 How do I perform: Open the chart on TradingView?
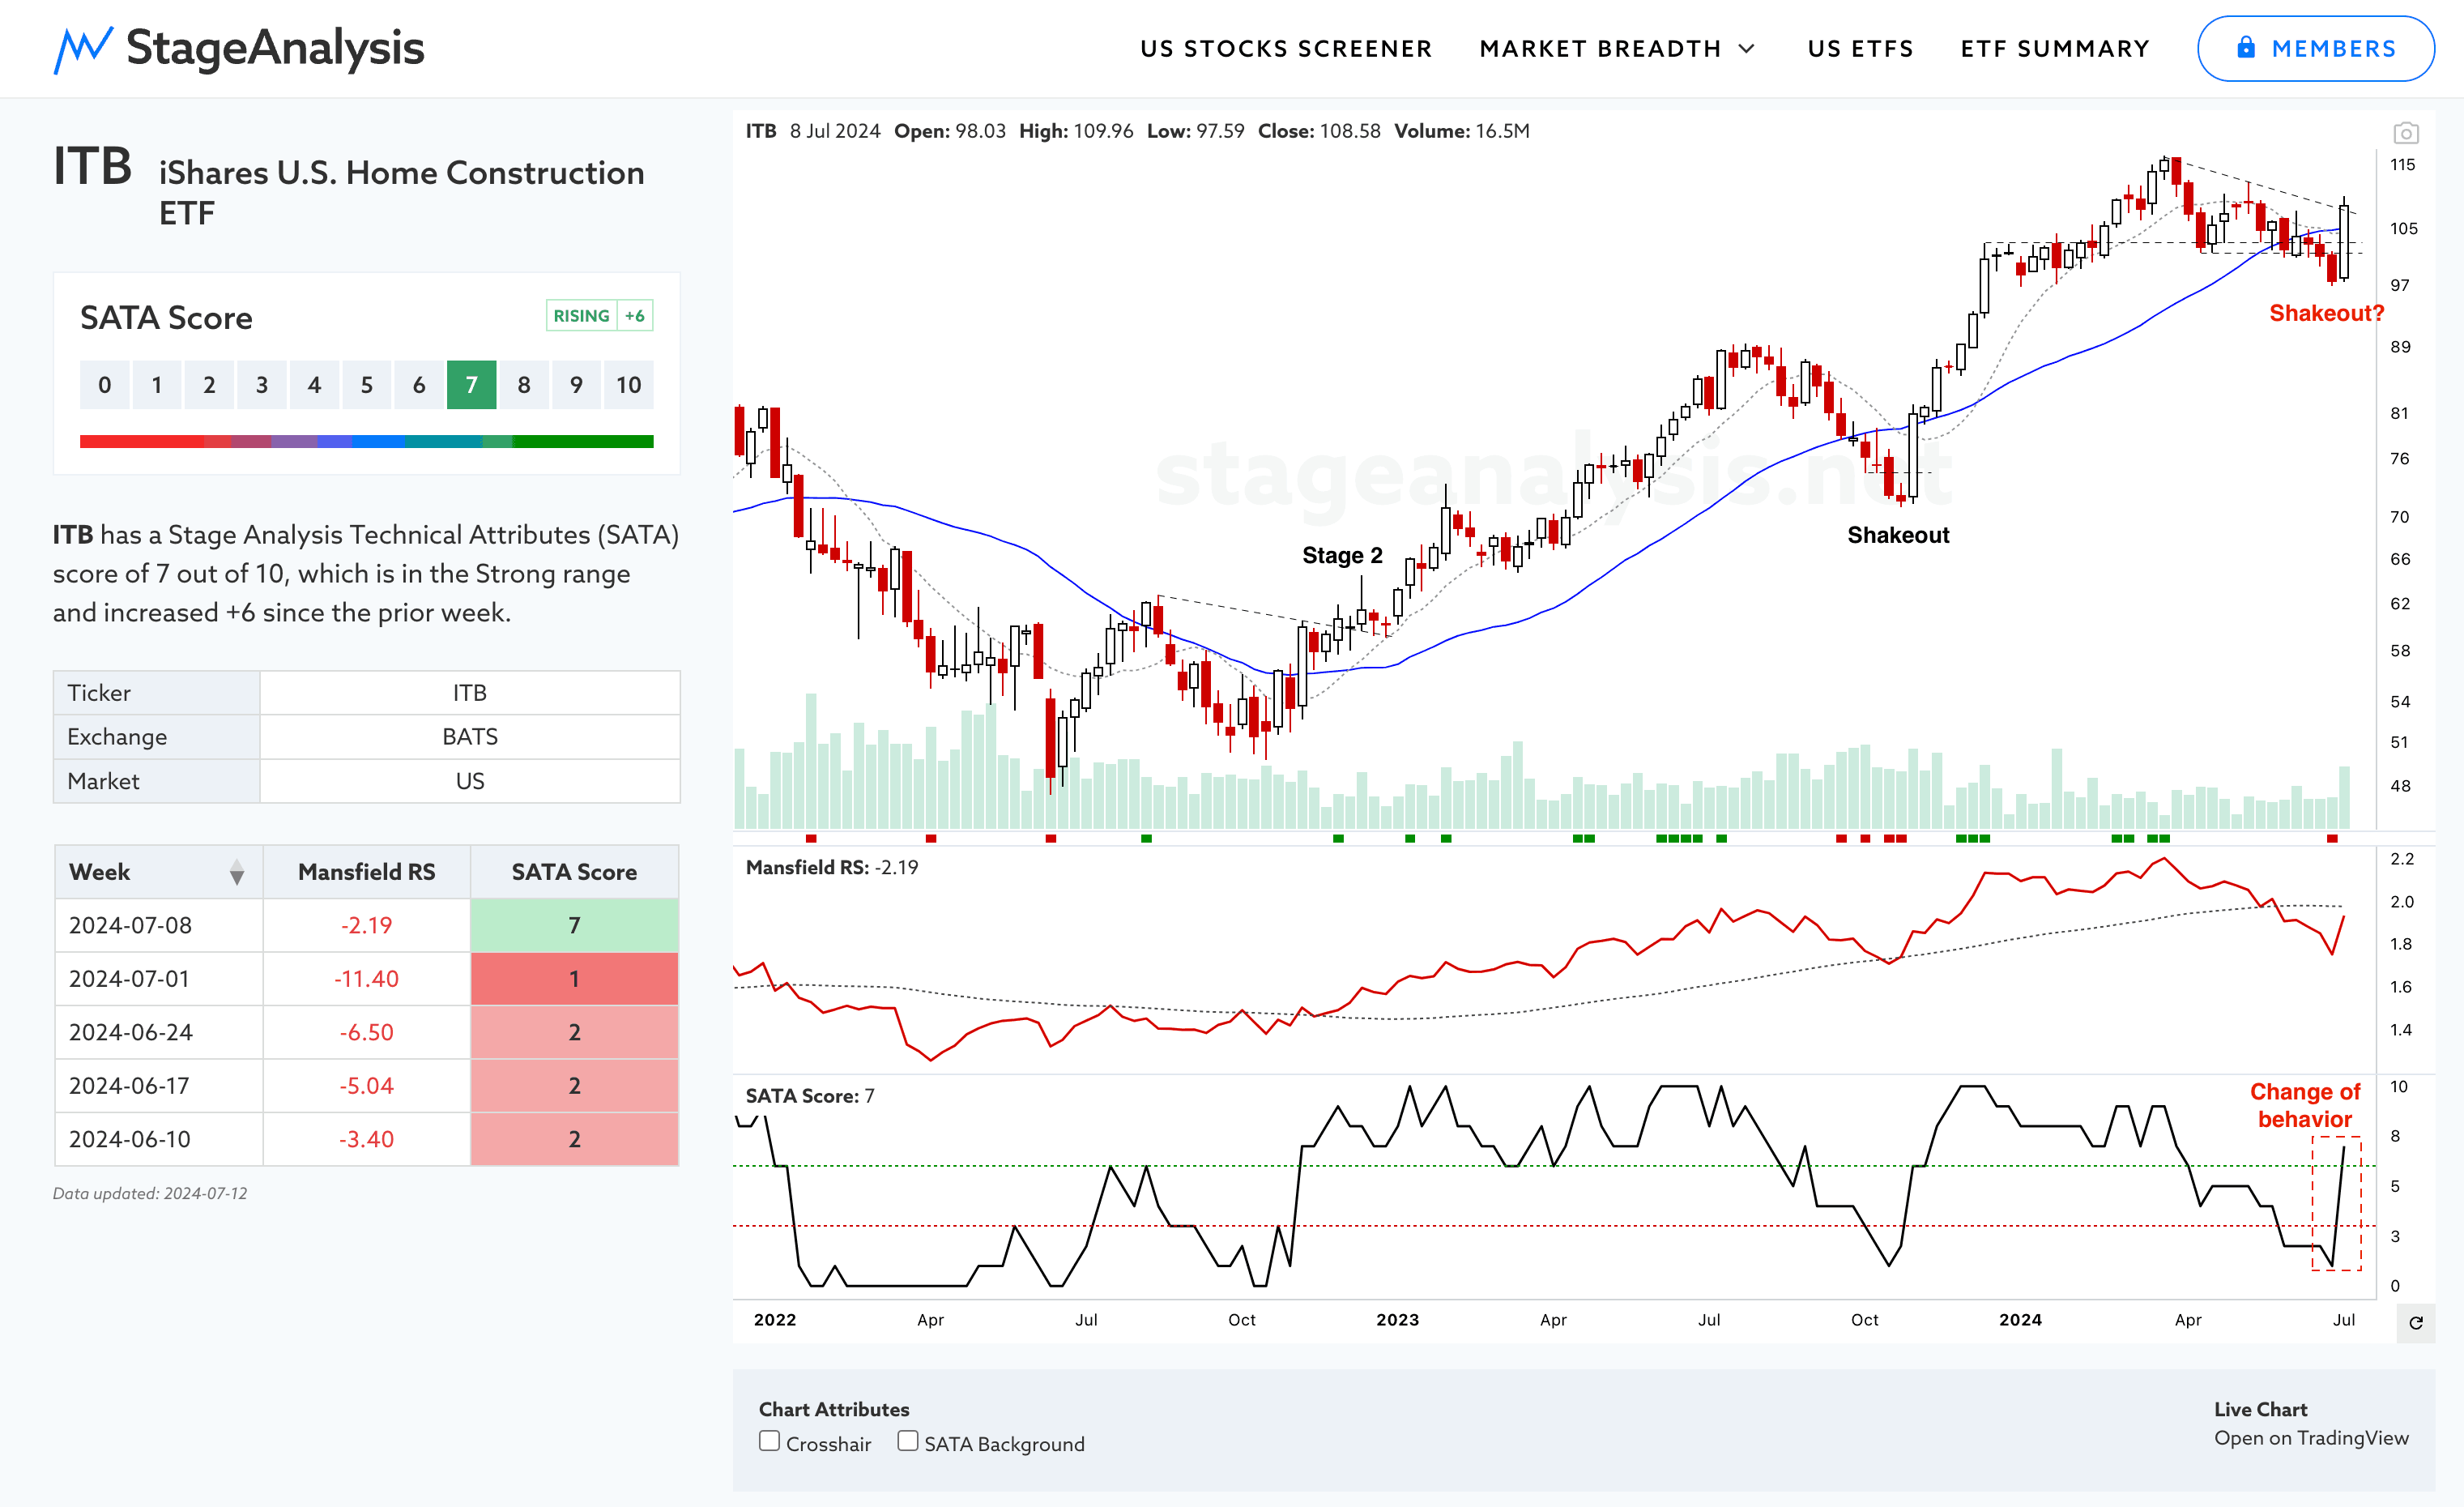[2311, 1438]
